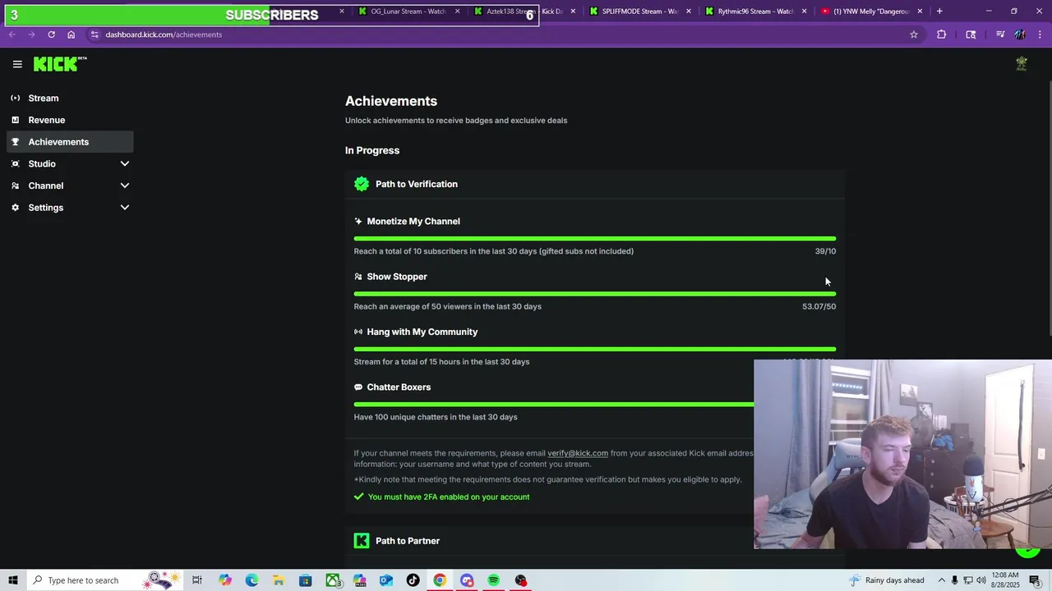Open the Rainy days ahead weather widget

tap(887, 580)
